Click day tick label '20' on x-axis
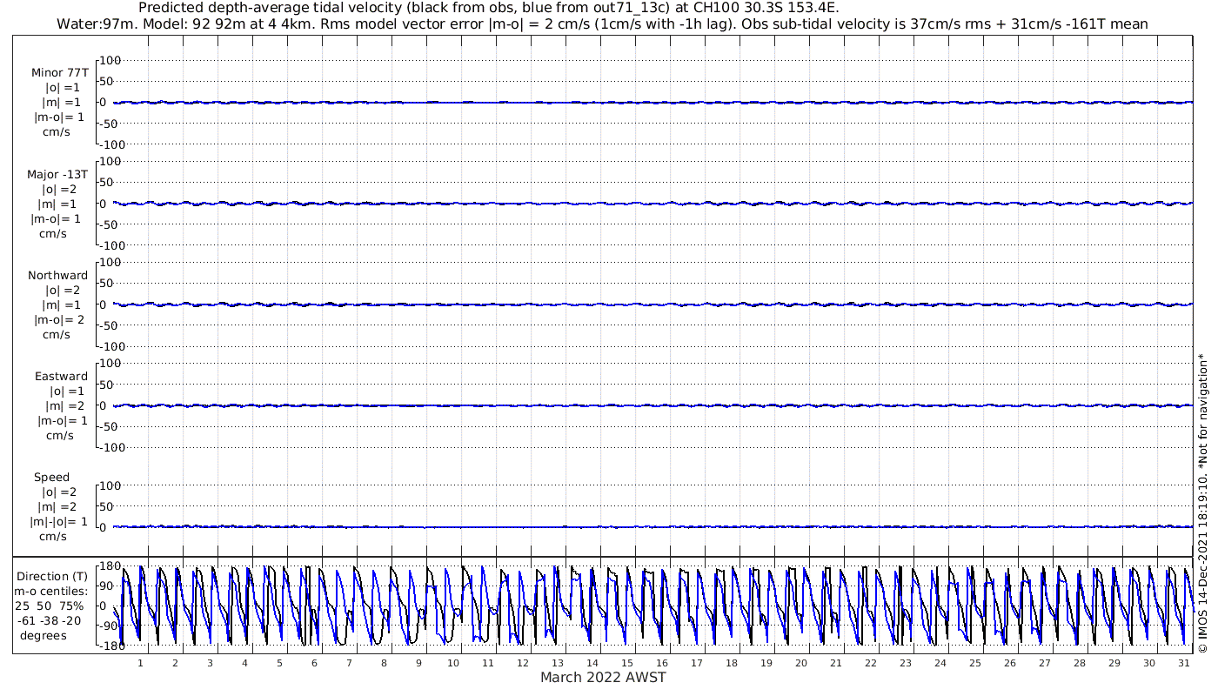This screenshot has height=696, width=1218. point(801,663)
